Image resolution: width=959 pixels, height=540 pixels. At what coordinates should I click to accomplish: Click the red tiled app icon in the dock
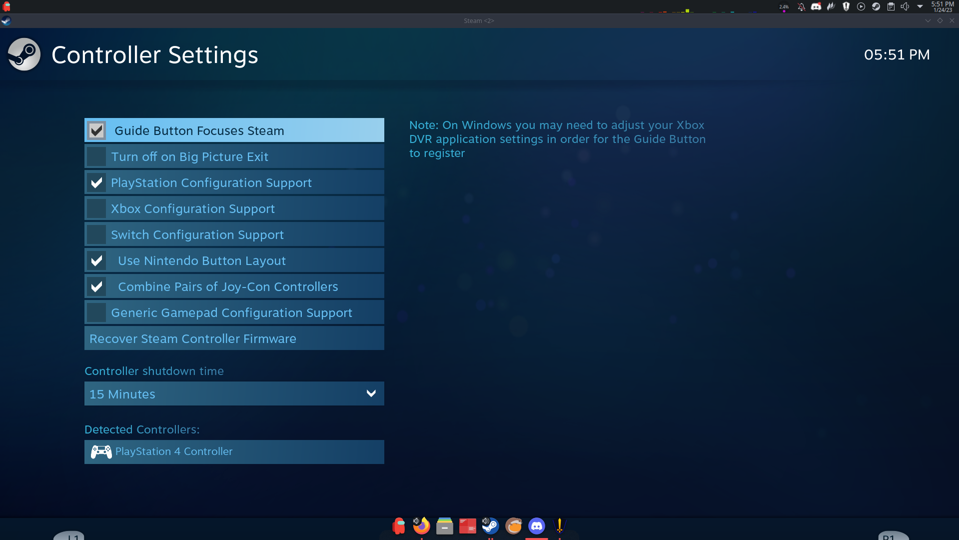(468, 526)
